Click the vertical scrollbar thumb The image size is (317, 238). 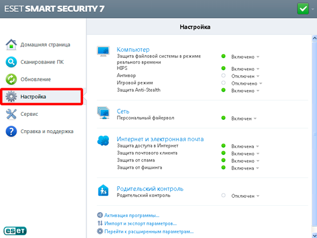point(315,134)
